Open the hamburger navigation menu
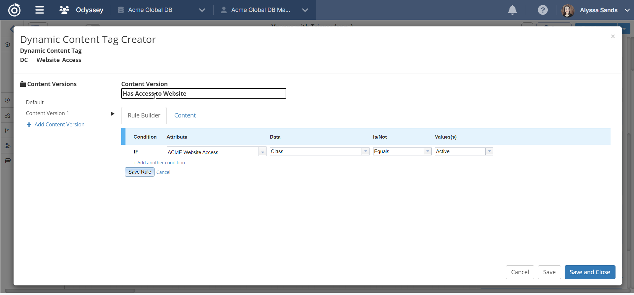The height and width of the screenshot is (295, 634). click(x=40, y=10)
